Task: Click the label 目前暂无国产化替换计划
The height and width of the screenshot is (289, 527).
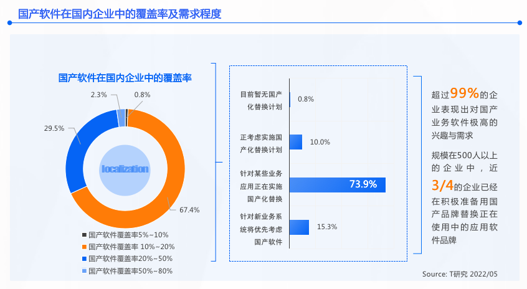Action: 261,101
